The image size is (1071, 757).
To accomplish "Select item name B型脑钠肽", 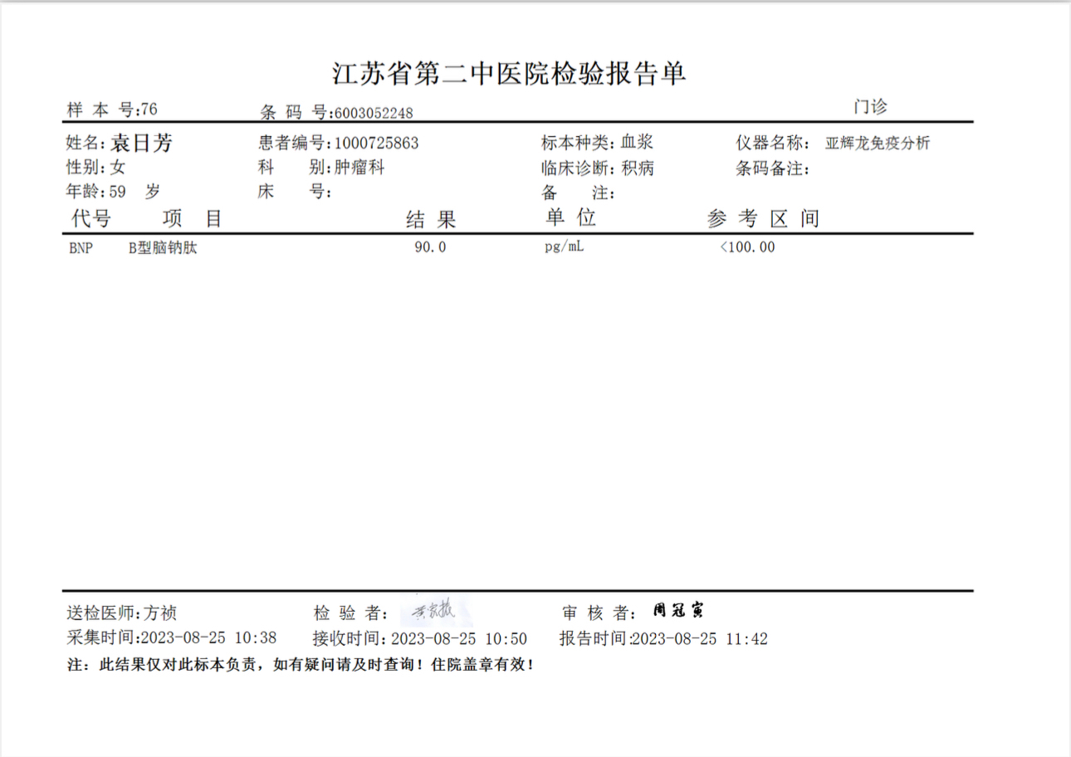I will point(163,247).
